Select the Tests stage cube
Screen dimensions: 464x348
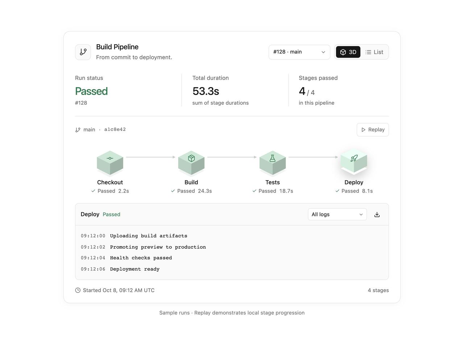273,163
